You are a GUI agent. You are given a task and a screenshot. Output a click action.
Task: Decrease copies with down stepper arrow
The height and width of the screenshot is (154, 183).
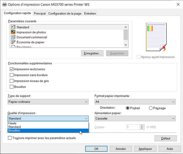[x=142, y=128]
